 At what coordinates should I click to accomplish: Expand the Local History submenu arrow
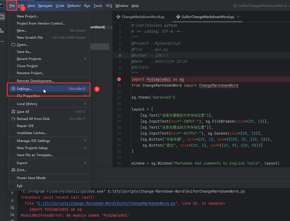pos(85,104)
